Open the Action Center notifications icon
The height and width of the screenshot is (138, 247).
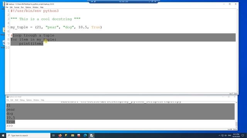tap(243, 135)
